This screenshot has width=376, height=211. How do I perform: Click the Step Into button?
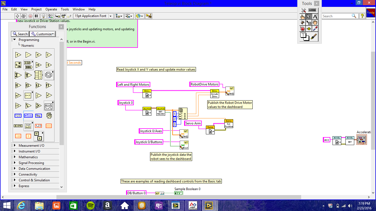pyautogui.click(x=58, y=16)
